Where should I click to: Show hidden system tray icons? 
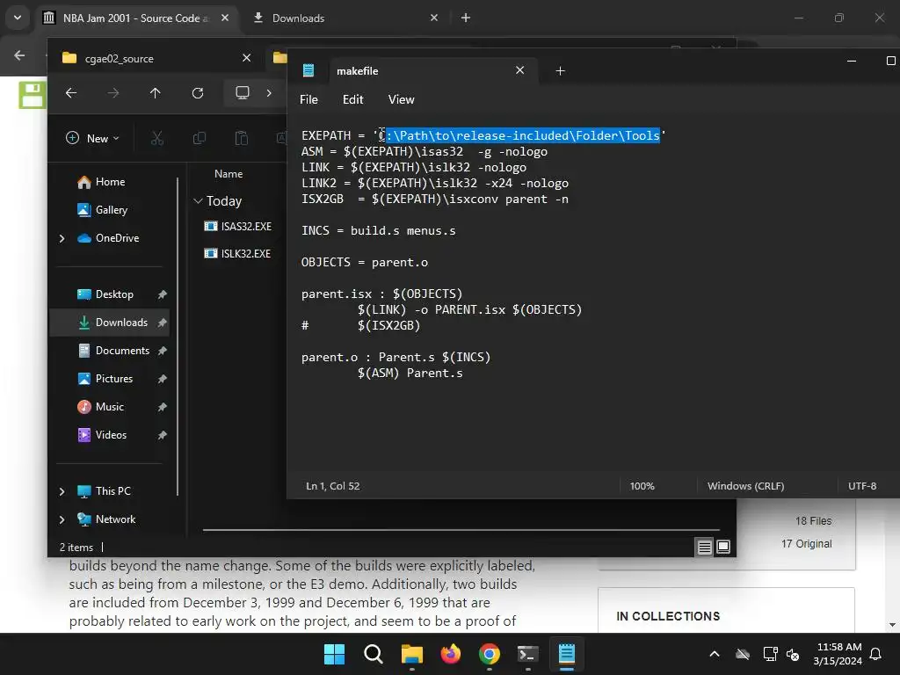pyautogui.click(x=714, y=654)
